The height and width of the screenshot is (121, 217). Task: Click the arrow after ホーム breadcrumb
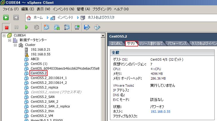[x=48, y=18]
